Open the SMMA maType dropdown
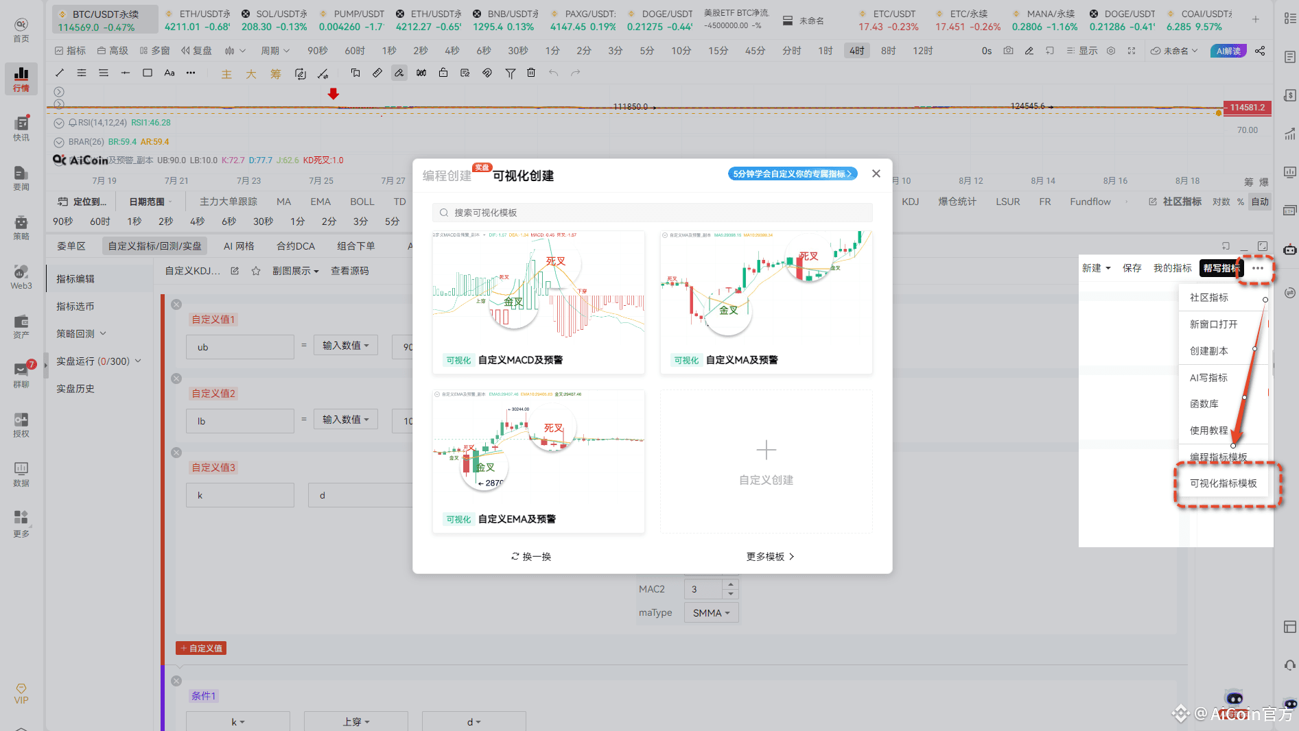This screenshot has width=1299, height=731. (711, 612)
